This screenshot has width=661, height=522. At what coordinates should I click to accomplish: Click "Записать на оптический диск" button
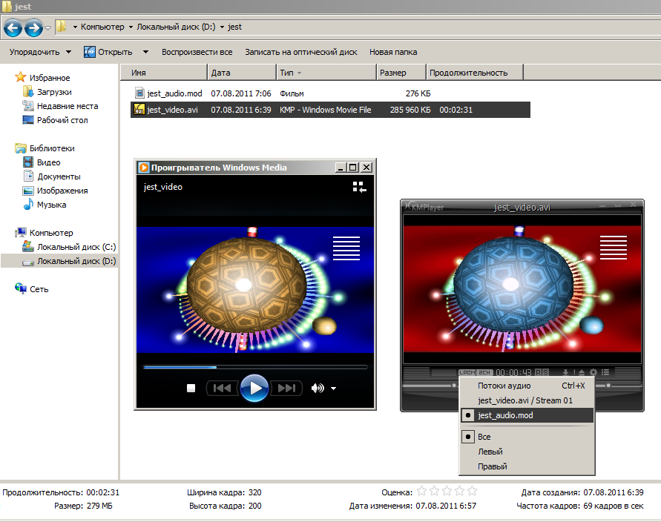(301, 52)
